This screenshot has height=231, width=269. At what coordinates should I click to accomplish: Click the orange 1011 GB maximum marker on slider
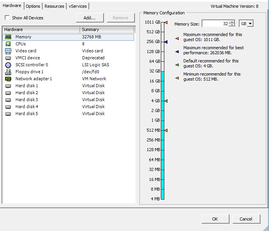click(x=166, y=22)
